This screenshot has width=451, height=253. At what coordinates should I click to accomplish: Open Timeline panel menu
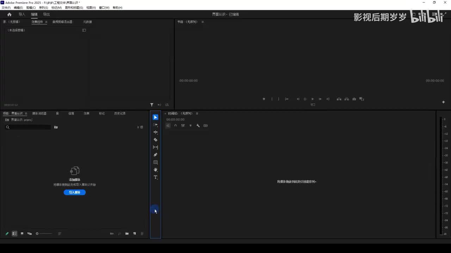[x=197, y=113]
